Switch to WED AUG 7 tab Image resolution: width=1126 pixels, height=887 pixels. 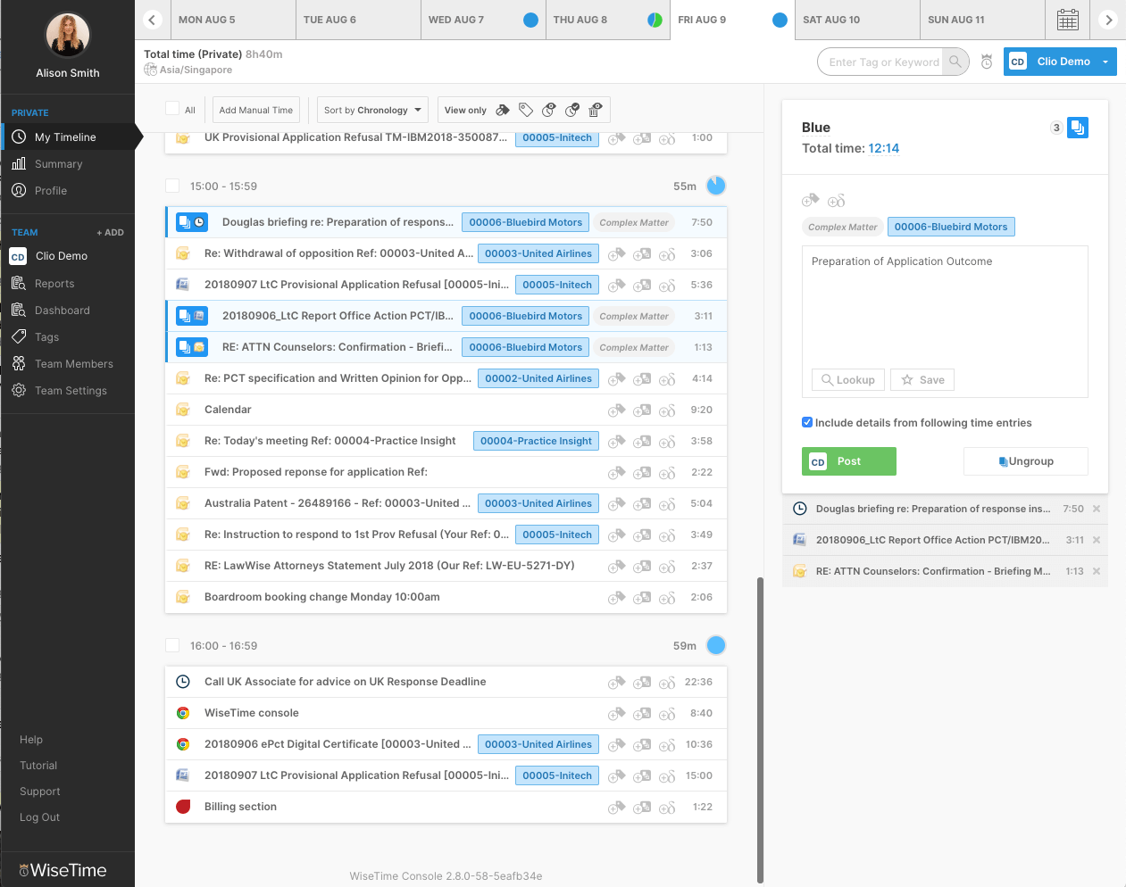pos(483,20)
